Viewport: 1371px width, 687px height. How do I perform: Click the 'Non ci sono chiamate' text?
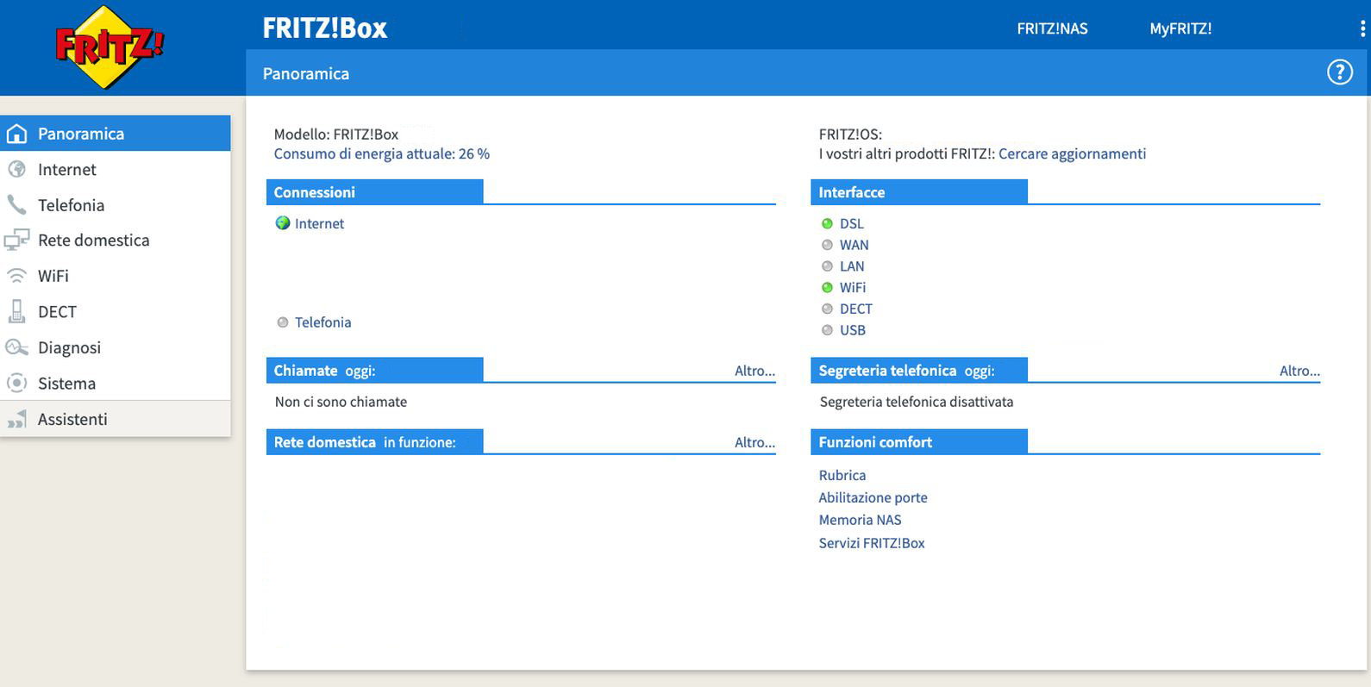[x=341, y=402]
